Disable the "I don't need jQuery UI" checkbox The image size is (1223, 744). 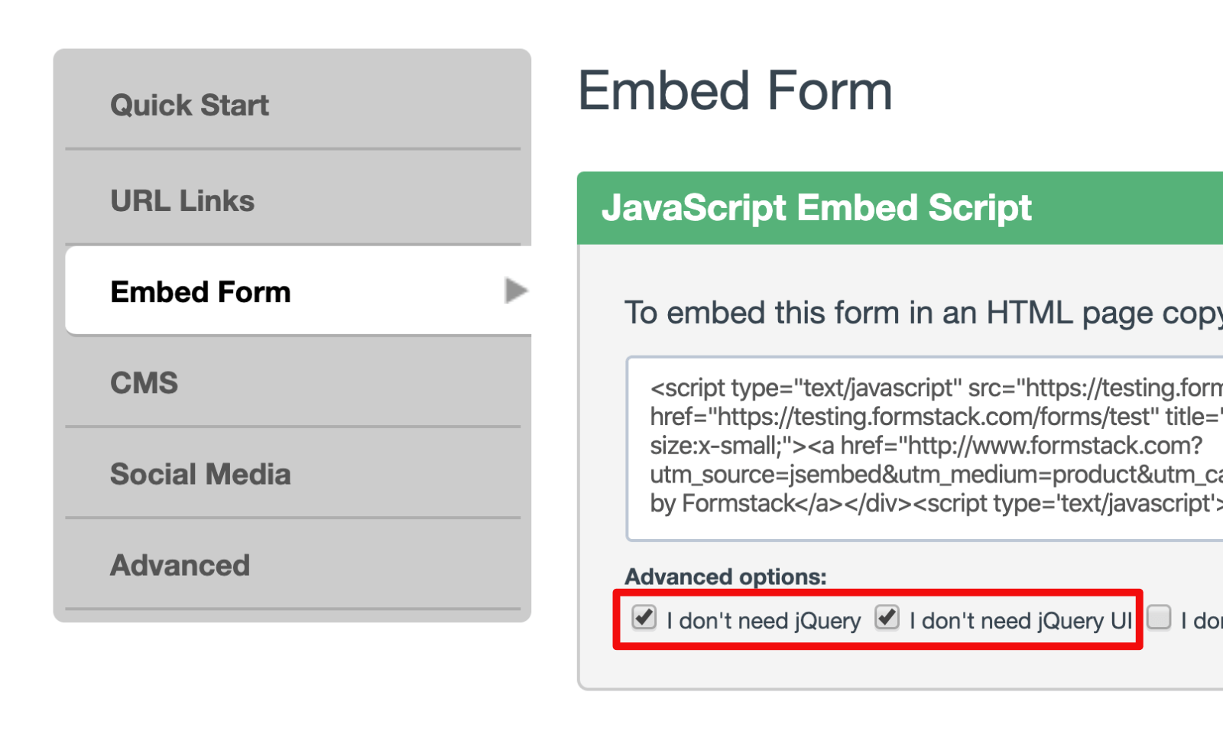pos(887,617)
